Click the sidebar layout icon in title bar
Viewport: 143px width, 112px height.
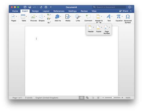[x=25, y=7]
